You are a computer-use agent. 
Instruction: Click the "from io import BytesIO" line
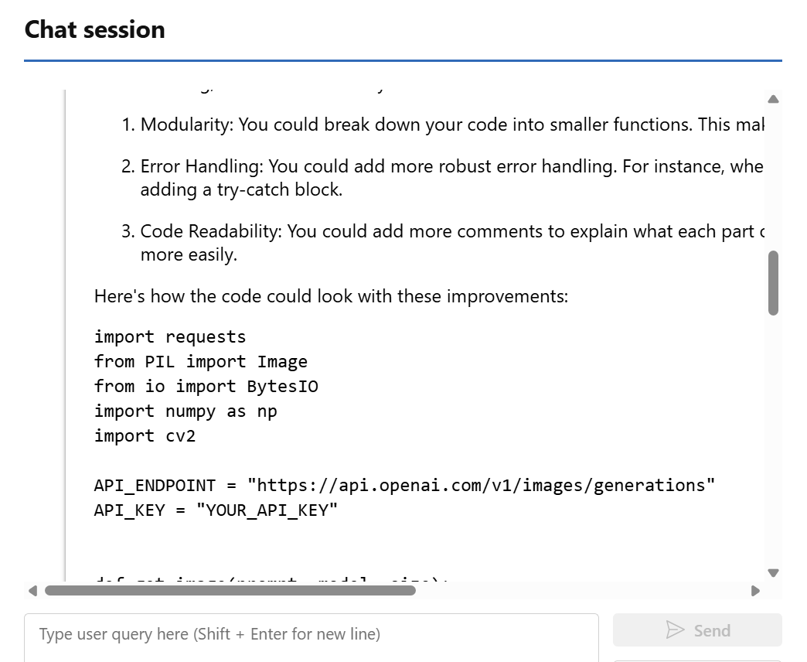[206, 387]
